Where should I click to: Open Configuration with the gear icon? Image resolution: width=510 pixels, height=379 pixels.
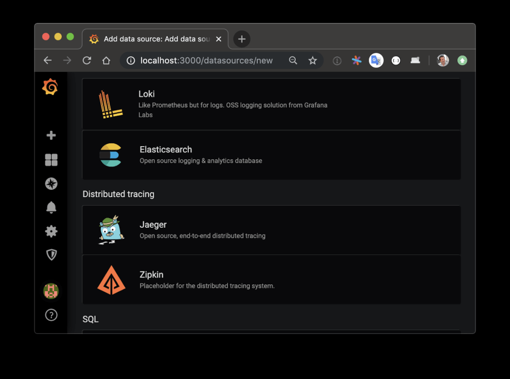(51, 231)
